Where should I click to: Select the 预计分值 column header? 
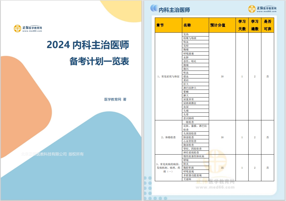click(x=218, y=25)
